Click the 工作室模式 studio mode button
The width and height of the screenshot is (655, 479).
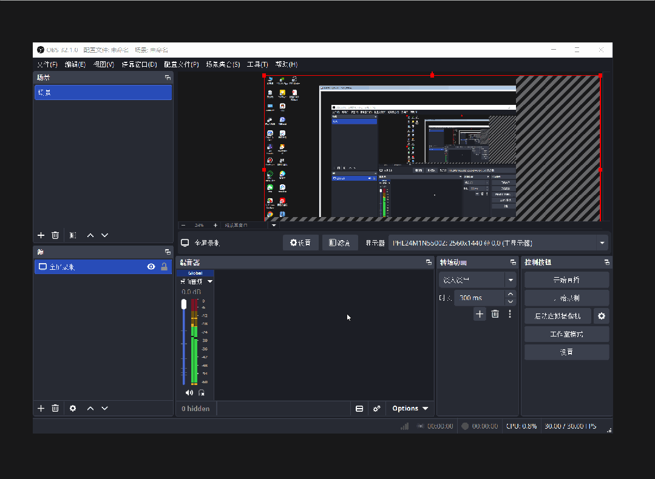tap(566, 334)
